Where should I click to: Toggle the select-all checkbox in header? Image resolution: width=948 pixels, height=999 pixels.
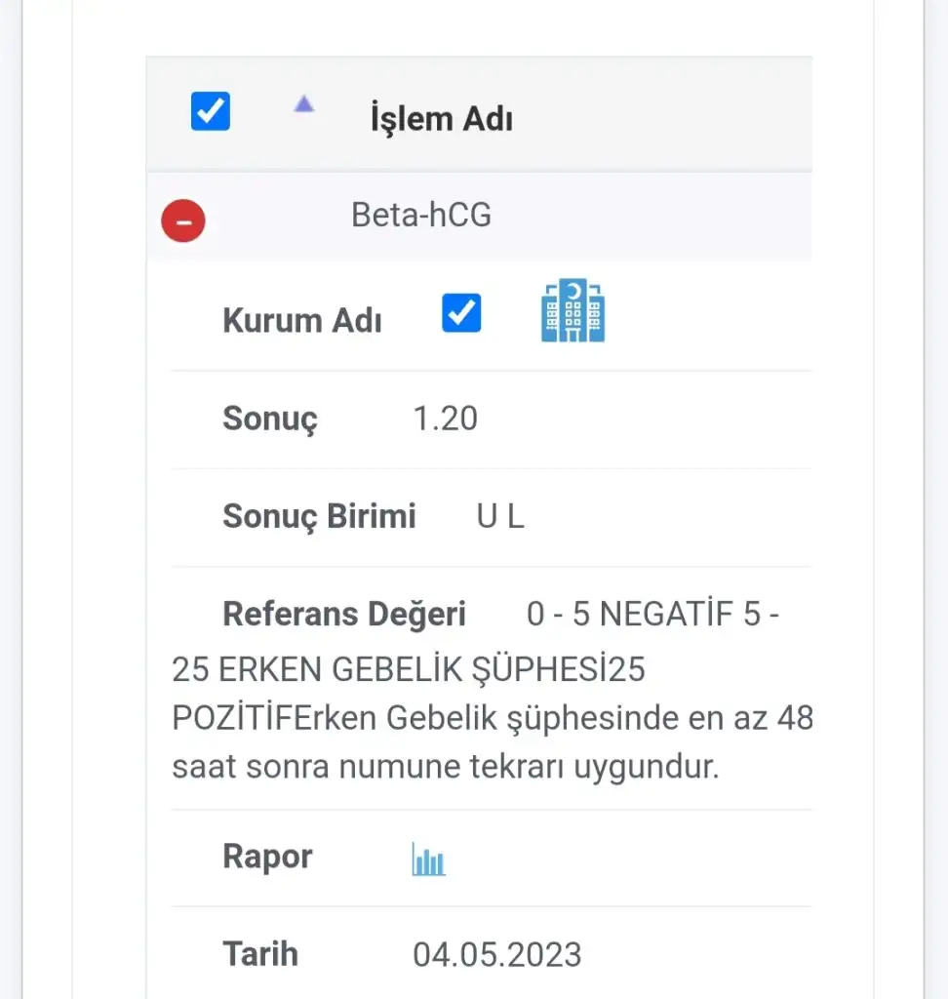(211, 111)
